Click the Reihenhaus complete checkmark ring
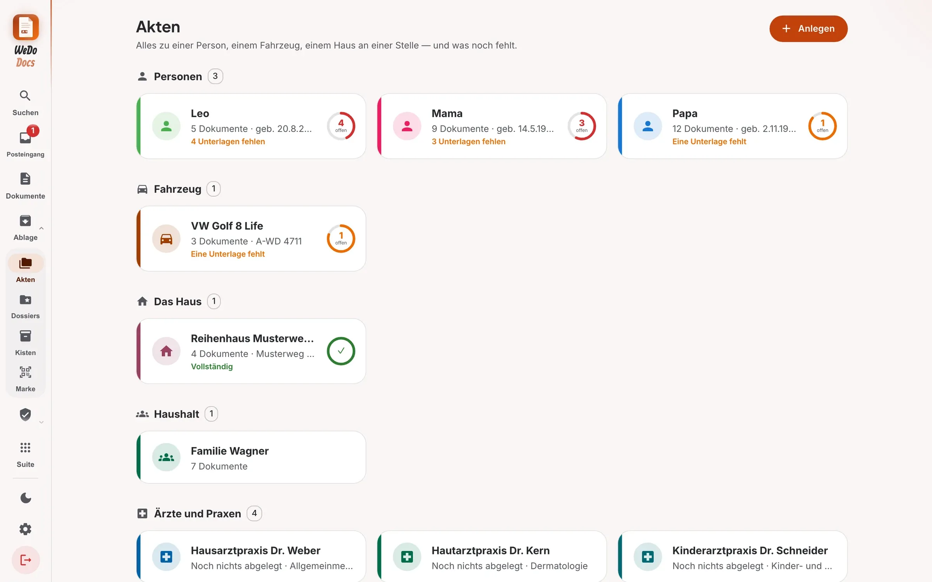Screen dimensions: 932x582 coord(341,351)
